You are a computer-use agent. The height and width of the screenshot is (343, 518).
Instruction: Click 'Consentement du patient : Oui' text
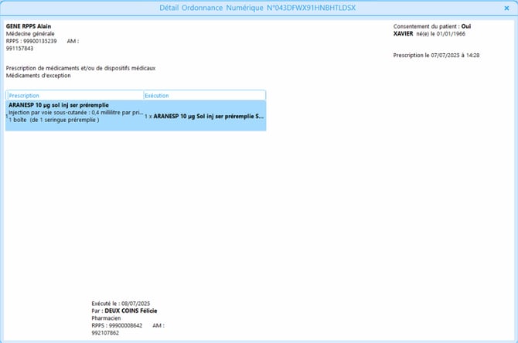point(432,26)
